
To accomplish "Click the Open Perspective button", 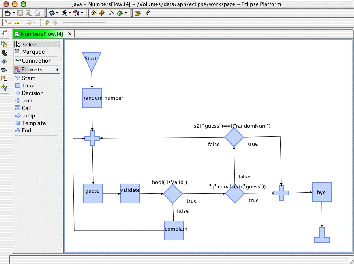I will [x=5, y=33].
